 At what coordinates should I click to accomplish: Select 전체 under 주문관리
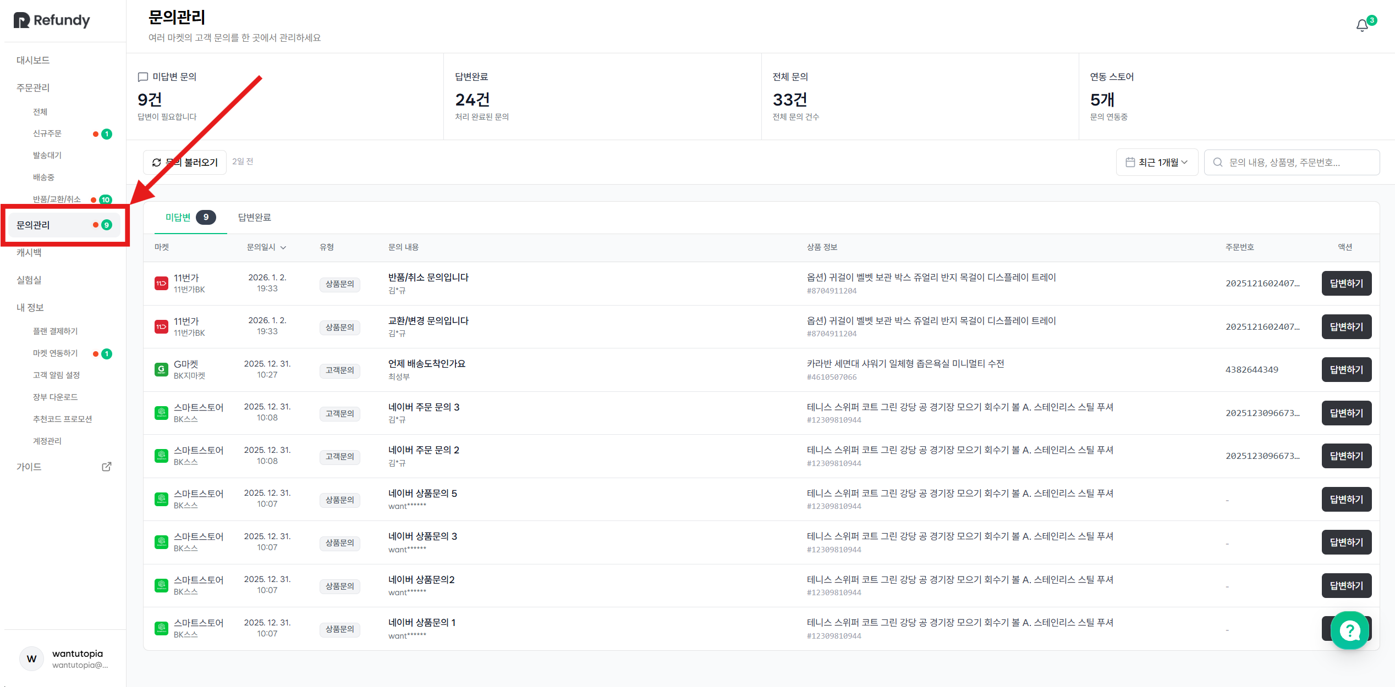click(40, 112)
